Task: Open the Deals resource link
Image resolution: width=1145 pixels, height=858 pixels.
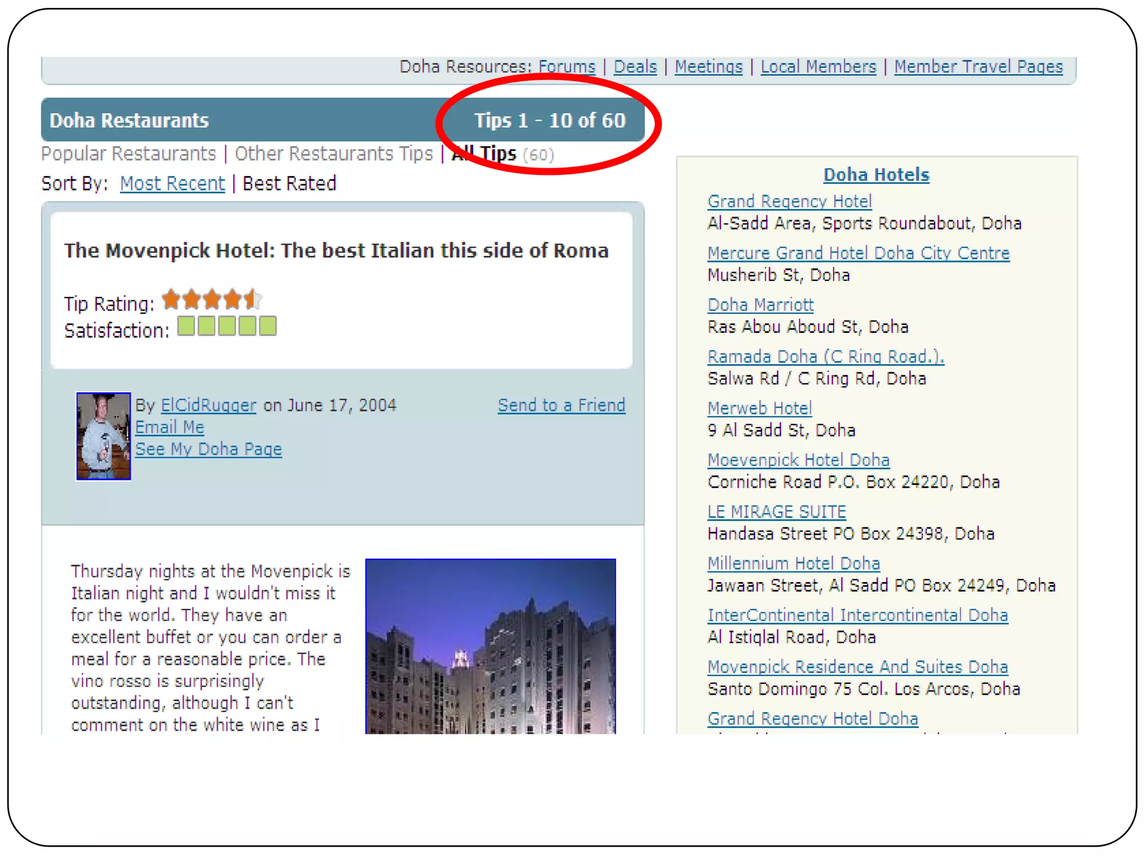Action: click(x=635, y=67)
